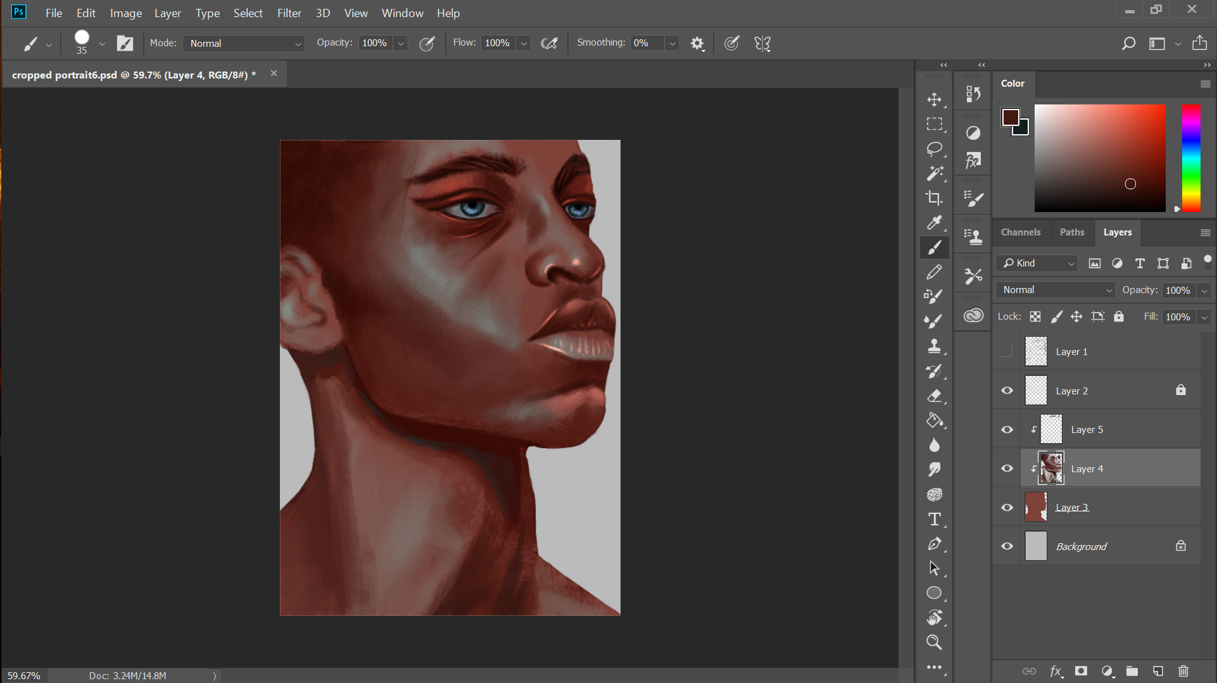Select the Zoom tool
The width and height of the screenshot is (1217, 683).
(934, 642)
